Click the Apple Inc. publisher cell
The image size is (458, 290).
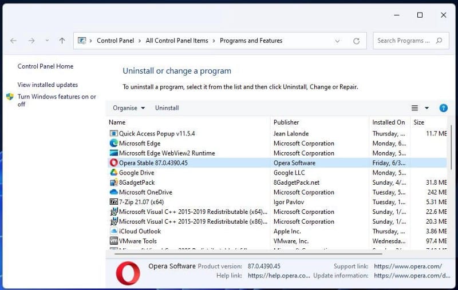pyautogui.click(x=287, y=231)
